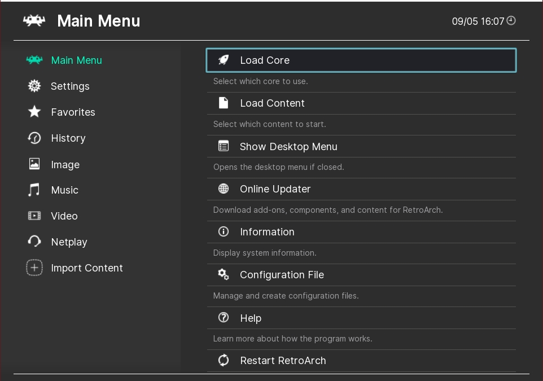Click the circular arrows icon on Restart RetroArch

pyautogui.click(x=224, y=360)
